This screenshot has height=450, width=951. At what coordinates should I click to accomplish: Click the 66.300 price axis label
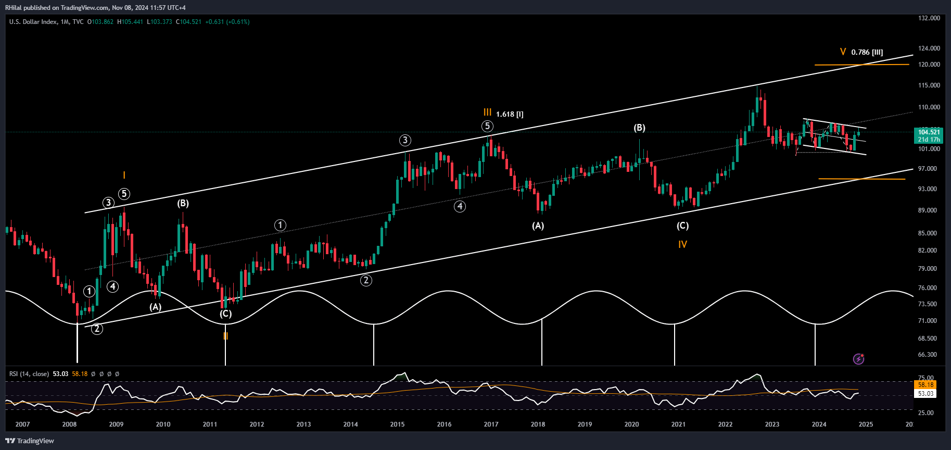(x=928, y=355)
